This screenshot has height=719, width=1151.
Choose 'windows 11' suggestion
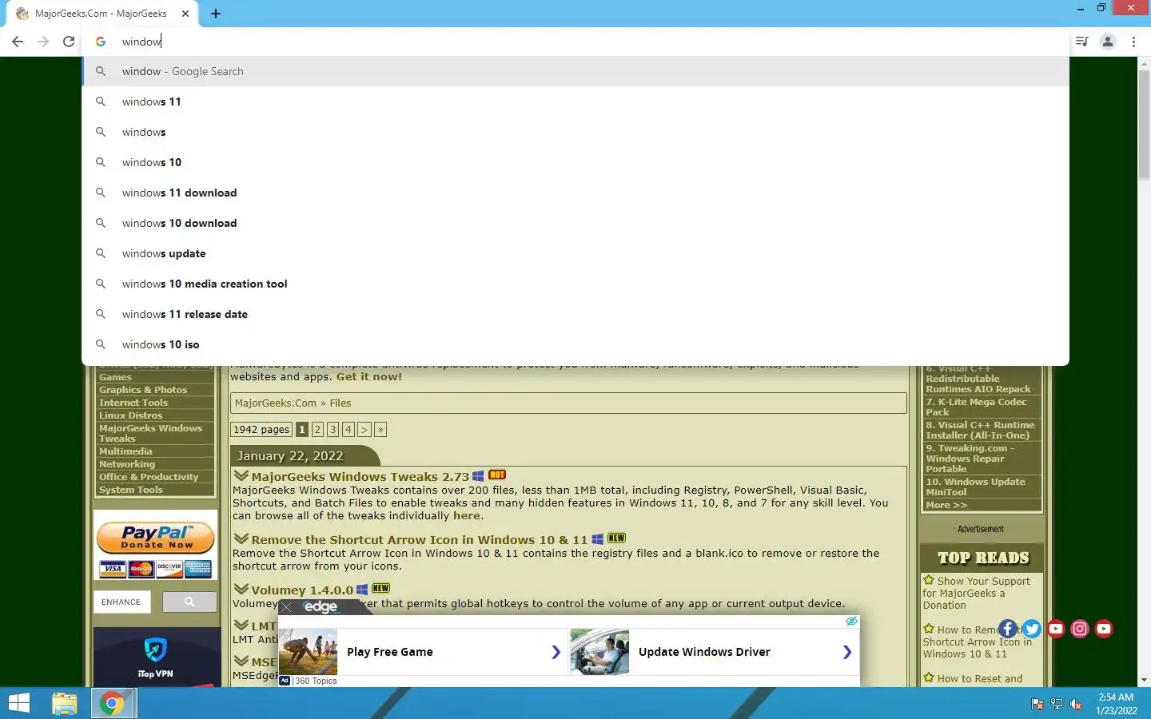(575, 101)
